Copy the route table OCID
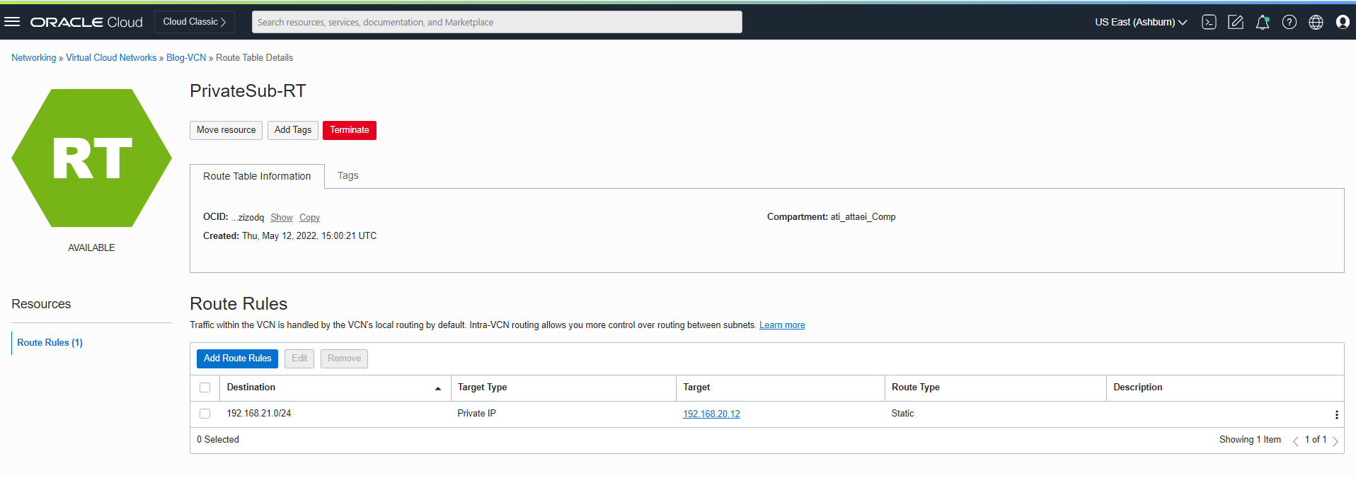The image size is (1356, 478). click(x=309, y=218)
